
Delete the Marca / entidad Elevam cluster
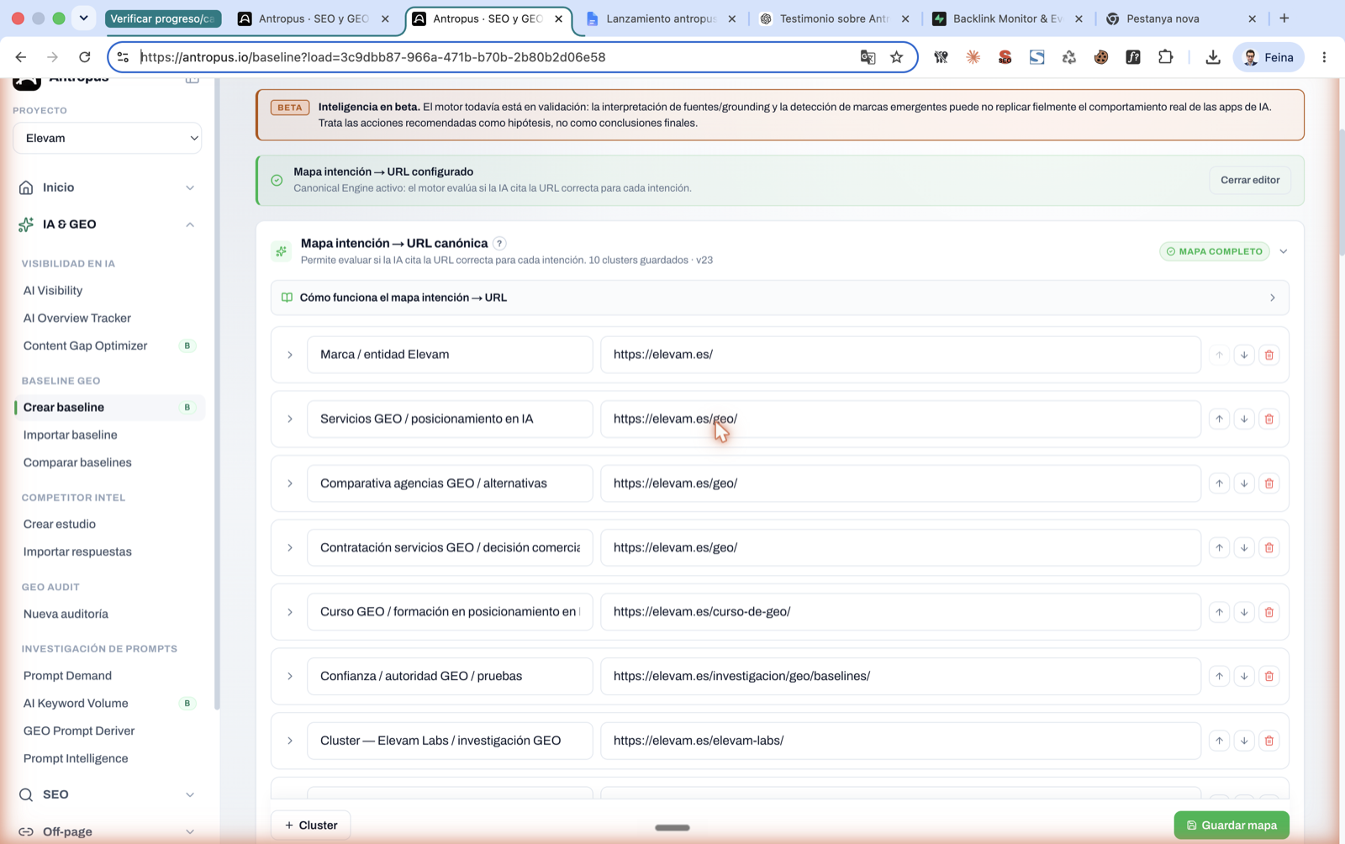click(x=1269, y=355)
